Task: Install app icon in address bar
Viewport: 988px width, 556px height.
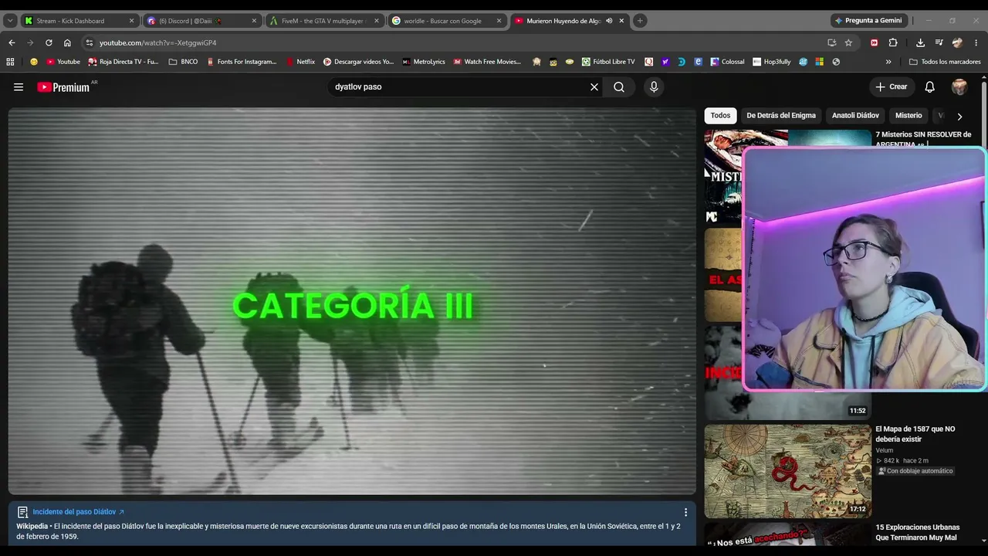Action: (x=831, y=42)
